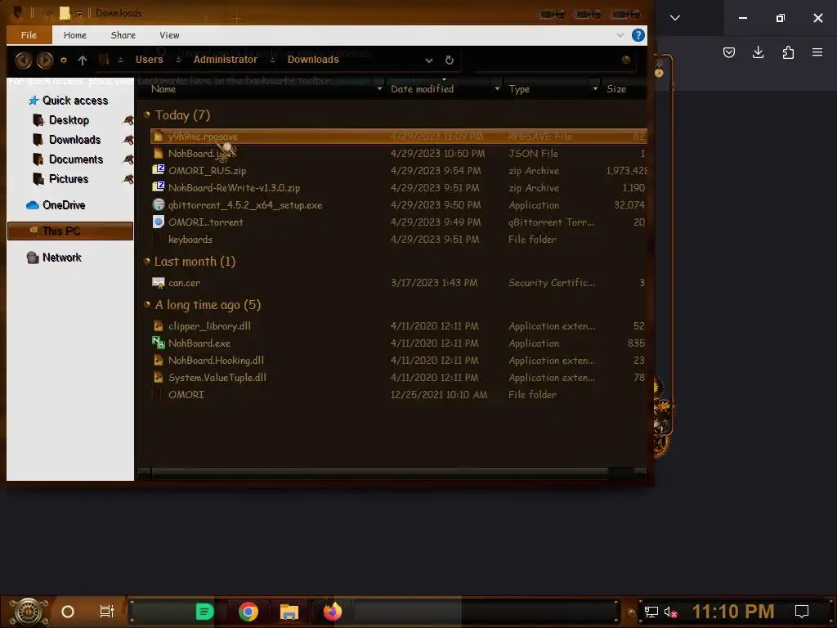Sort by the Name column header
837x628 pixels.
point(163,89)
